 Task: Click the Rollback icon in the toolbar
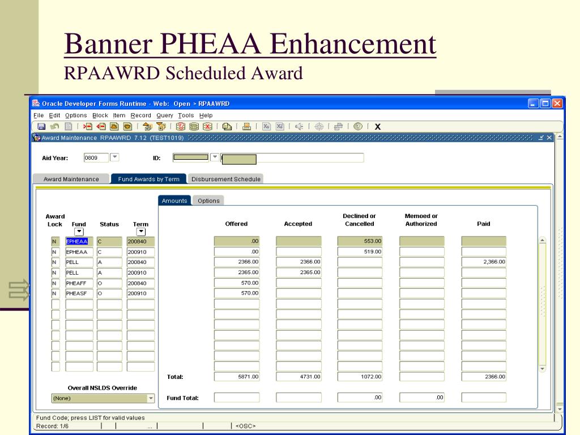coord(55,126)
